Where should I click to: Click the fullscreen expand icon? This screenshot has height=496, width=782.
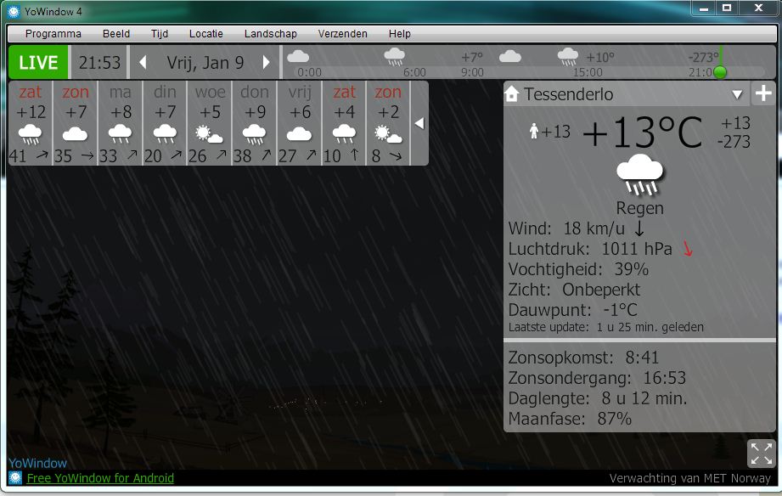tap(762, 453)
